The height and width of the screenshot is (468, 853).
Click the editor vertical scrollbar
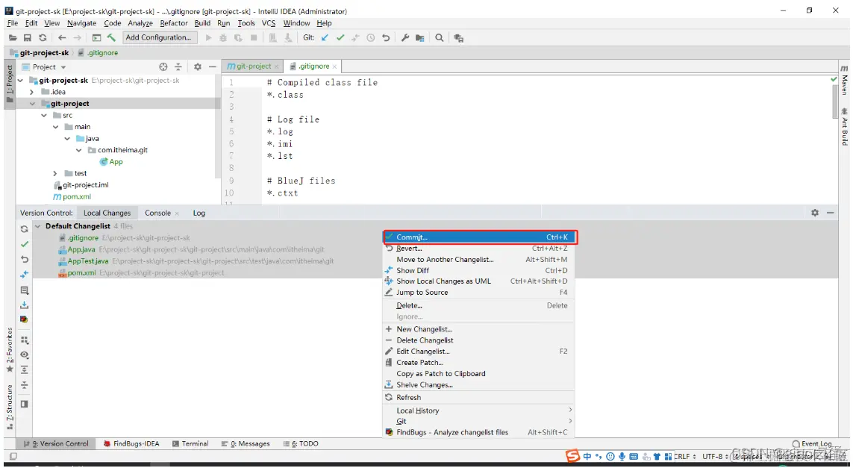point(835,102)
